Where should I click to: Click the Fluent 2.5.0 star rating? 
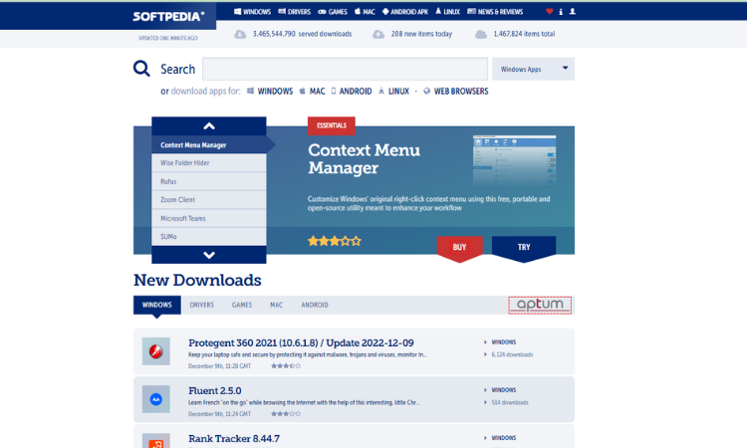pyautogui.click(x=286, y=414)
